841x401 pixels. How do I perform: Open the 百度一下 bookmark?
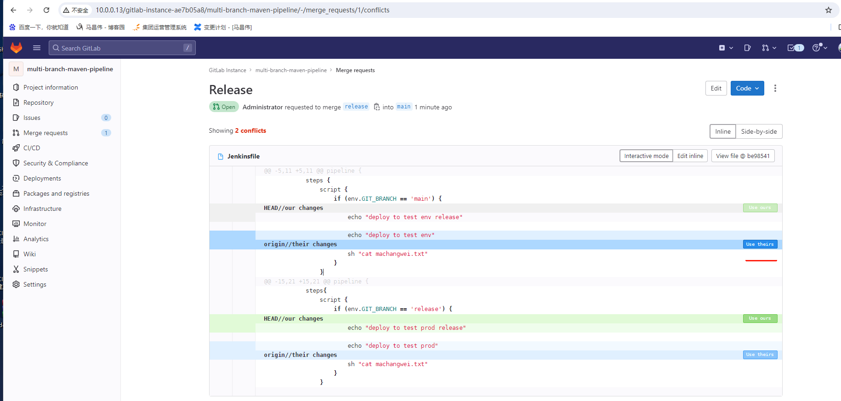coord(39,27)
